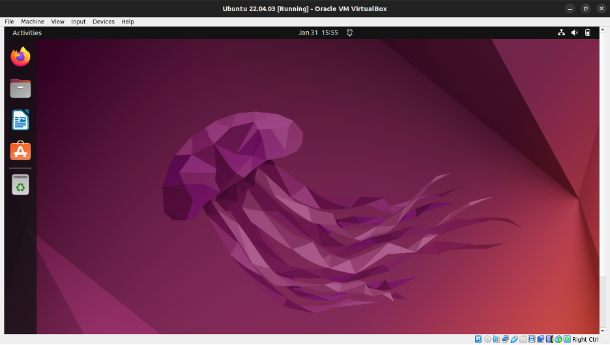Viewport: 610px width, 345px height.
Task: Click the display settings status icon
Action: pos(532,339)
